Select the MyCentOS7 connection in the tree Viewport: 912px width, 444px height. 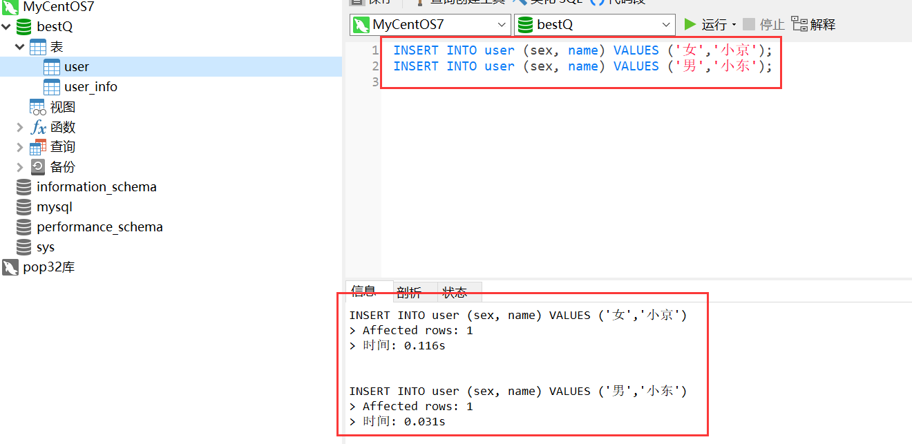[59, 7]
